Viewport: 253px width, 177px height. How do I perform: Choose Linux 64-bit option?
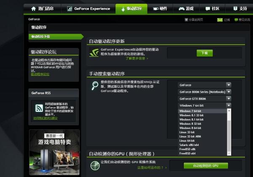point(202,141)
